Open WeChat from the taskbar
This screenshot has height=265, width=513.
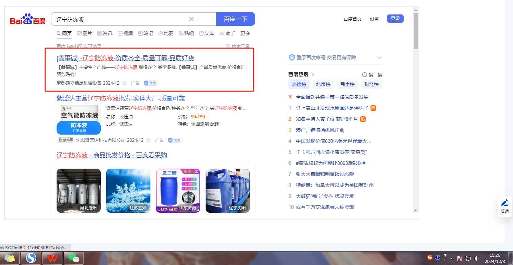(x=73, y=258)
